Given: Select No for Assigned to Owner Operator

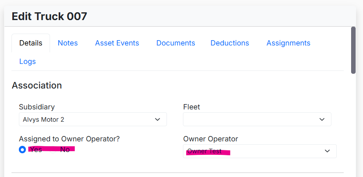Looking at the screenshot, I should pyautogui.click(x=53, y=150).
